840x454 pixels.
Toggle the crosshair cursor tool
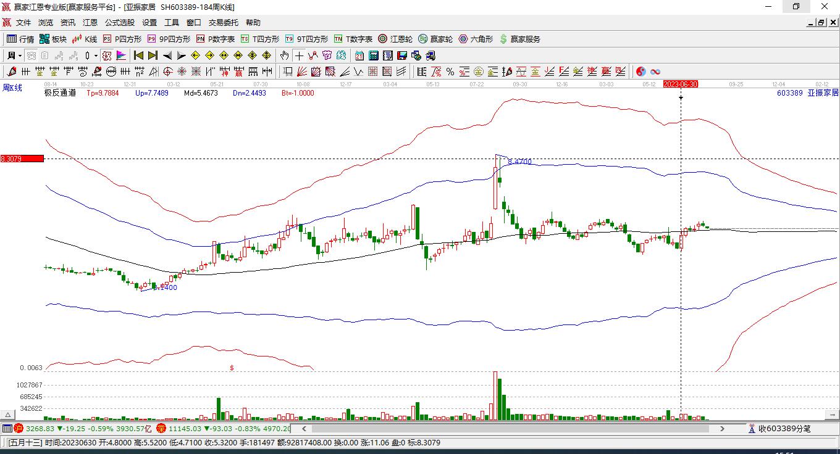[299, 56]
